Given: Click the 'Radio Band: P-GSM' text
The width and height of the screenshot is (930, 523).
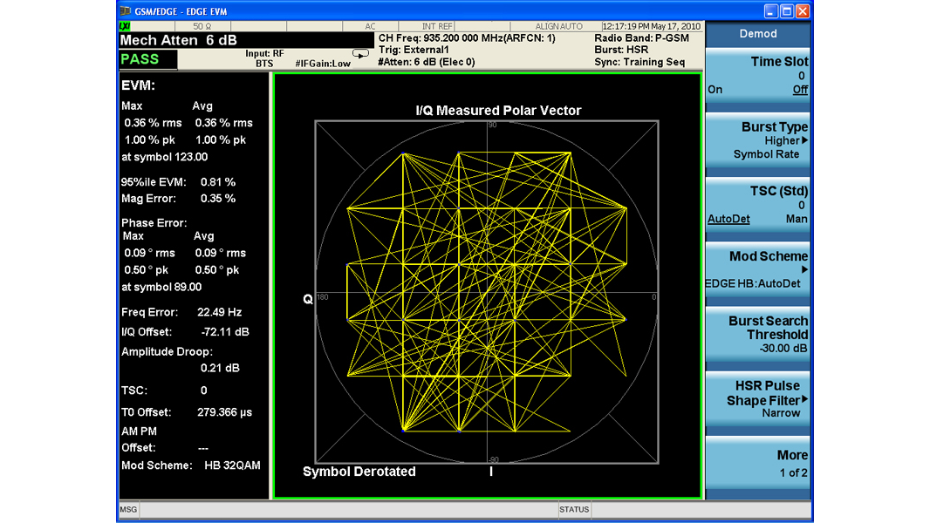Looking at the screenshot, I should click(642, 37).
